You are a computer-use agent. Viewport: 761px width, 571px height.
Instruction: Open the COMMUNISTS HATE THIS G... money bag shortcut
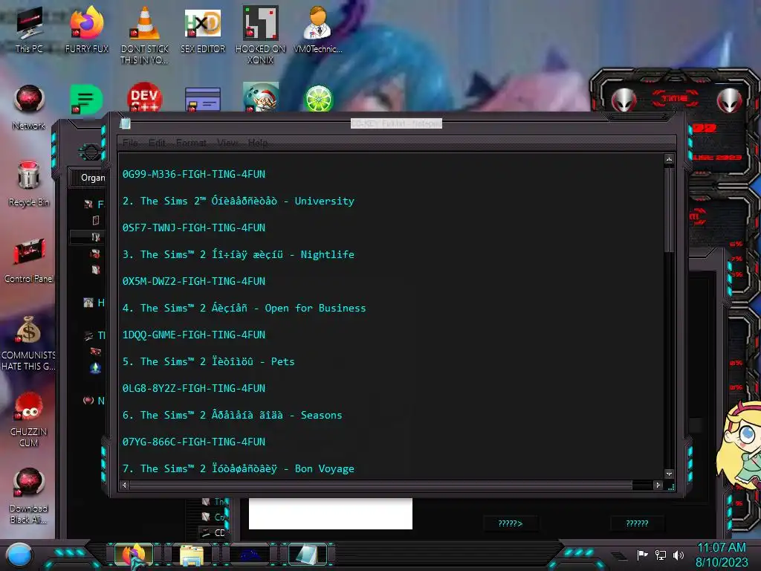[28, 343]
